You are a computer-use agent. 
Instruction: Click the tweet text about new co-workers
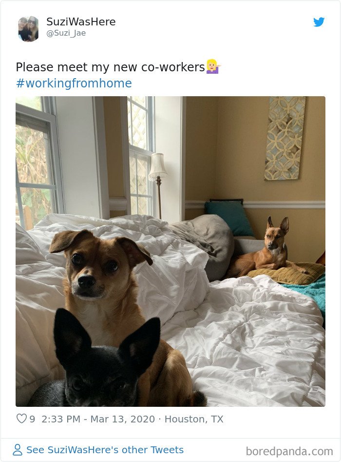pos(110,67)
